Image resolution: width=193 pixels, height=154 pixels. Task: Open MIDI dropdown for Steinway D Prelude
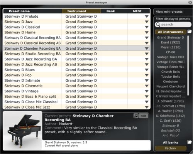(147, 17)
